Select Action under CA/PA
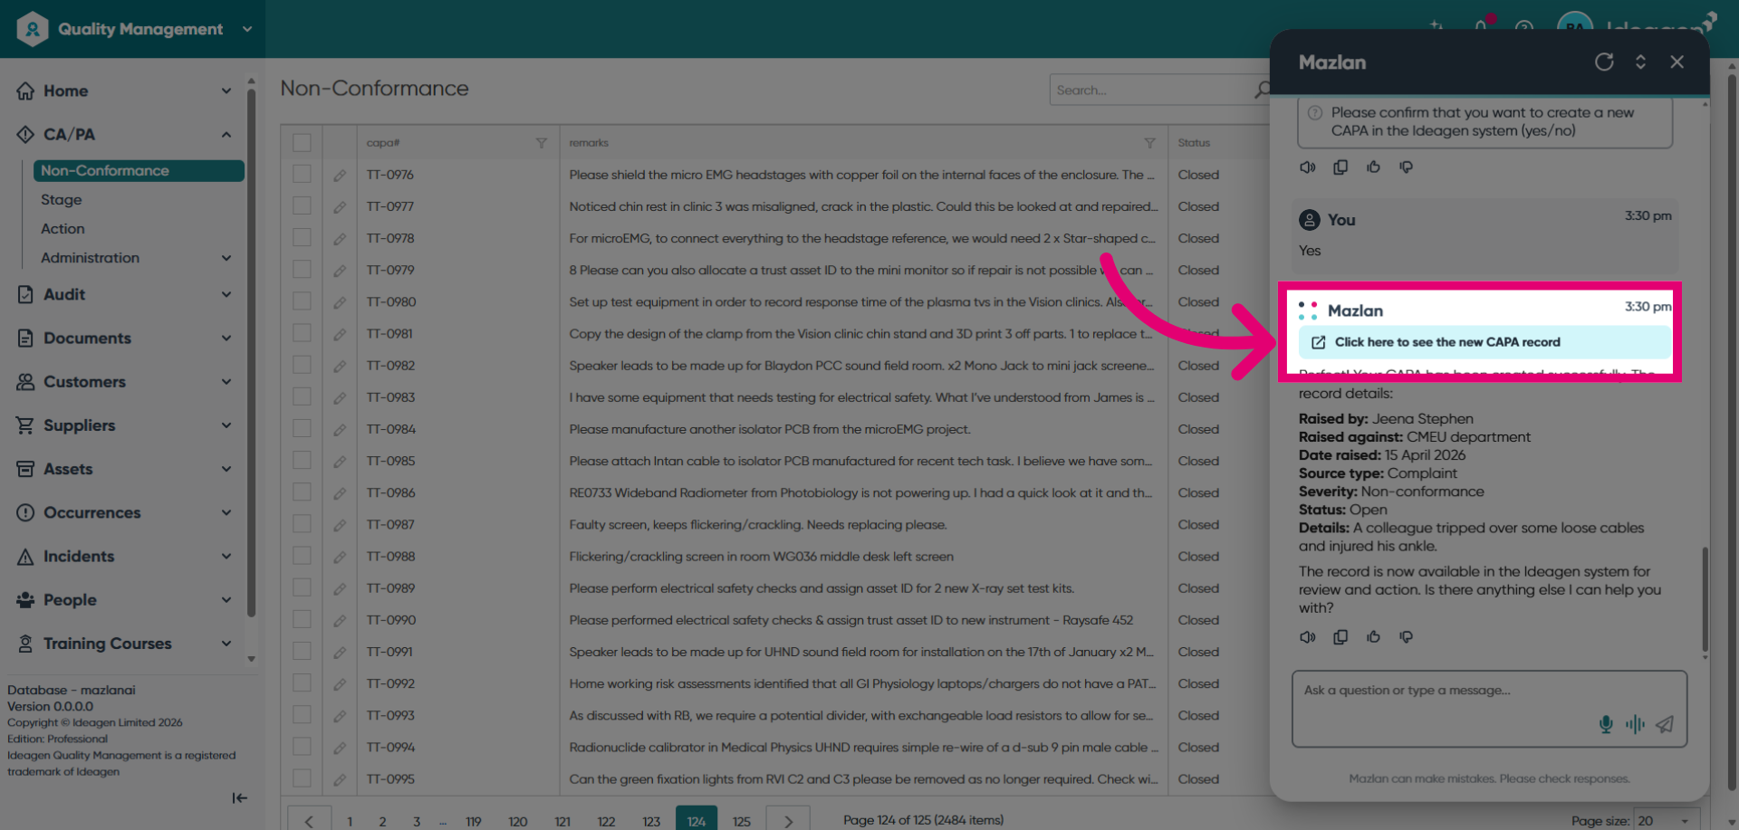The width and height of the screenshot is (1739, 830). 62,229
